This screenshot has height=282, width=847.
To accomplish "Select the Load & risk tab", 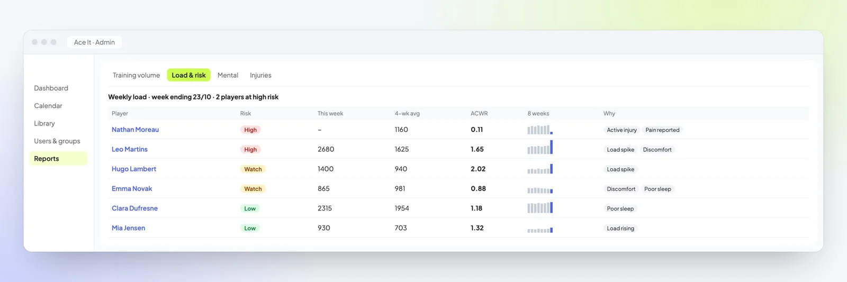I will 188,75.
